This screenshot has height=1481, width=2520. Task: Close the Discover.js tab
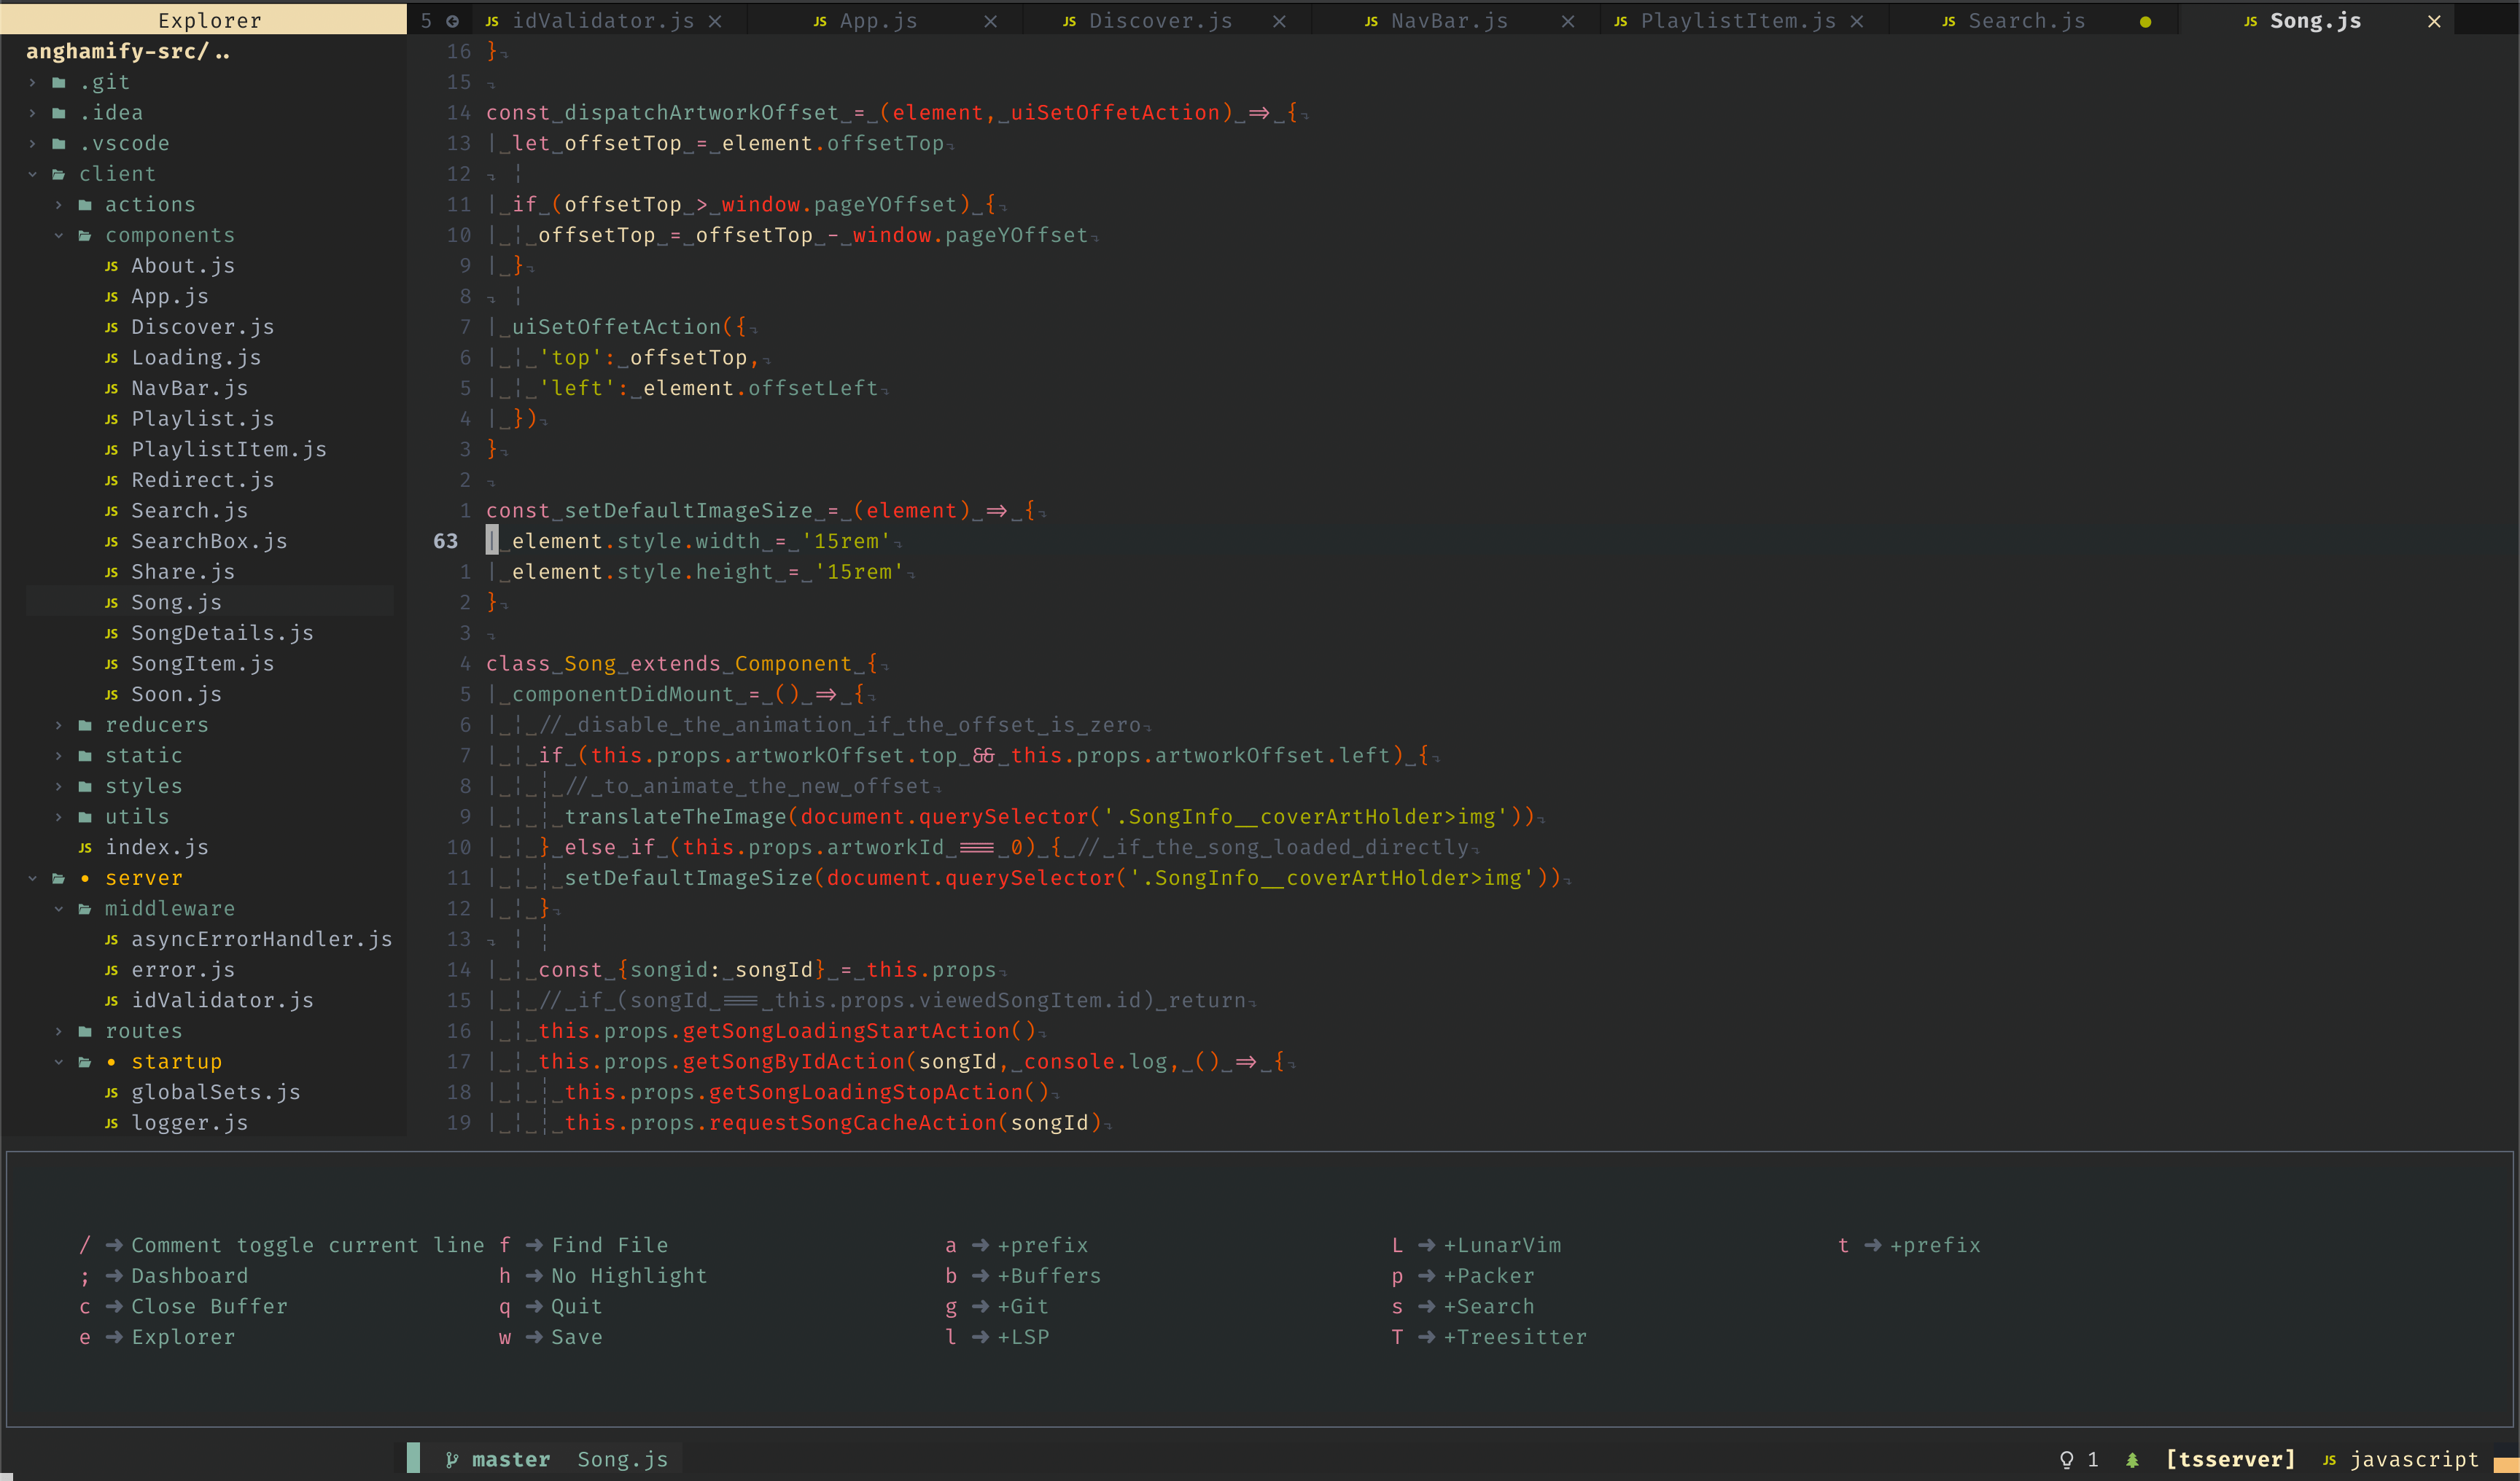[1279, 21]
